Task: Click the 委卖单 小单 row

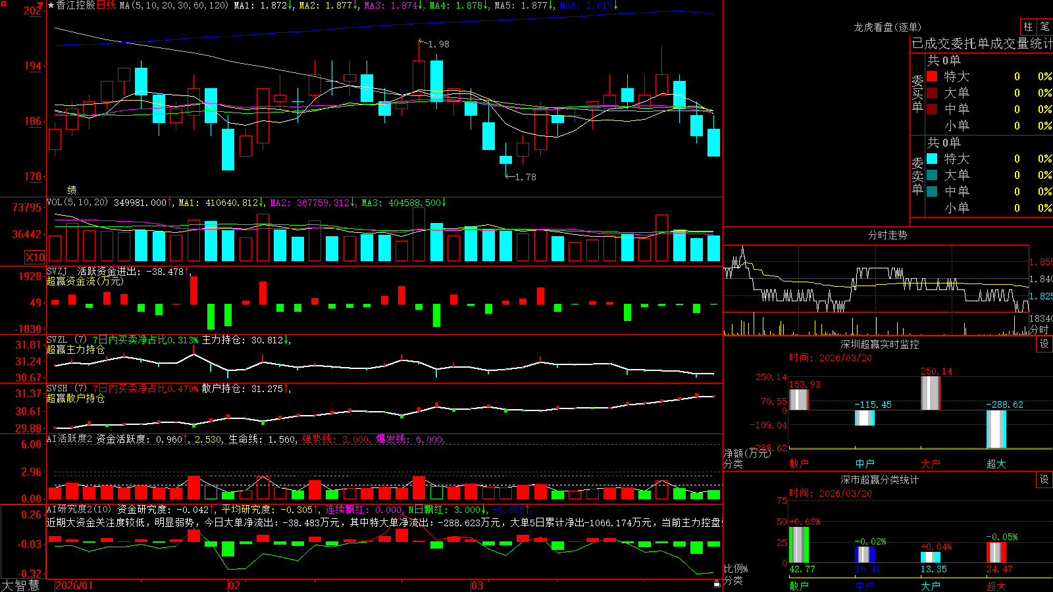Action: 989,208
